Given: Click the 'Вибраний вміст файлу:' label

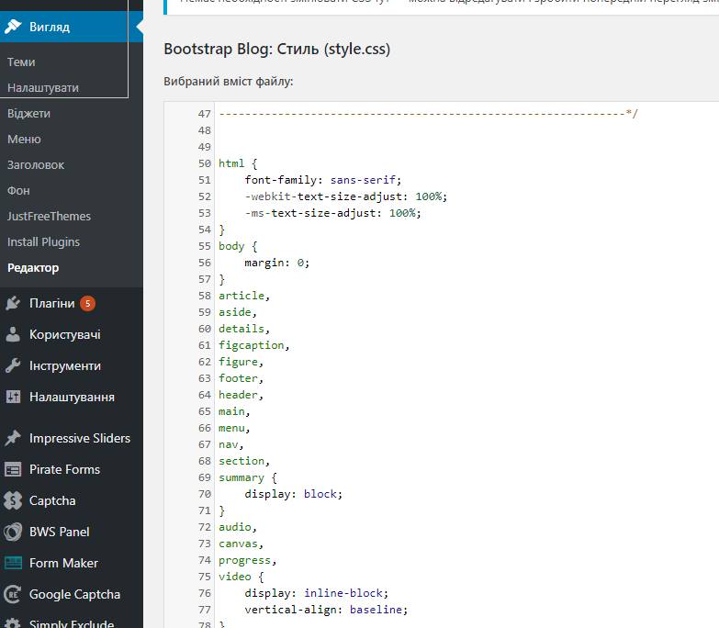Looking at the screenshot, I should (229, 81).
